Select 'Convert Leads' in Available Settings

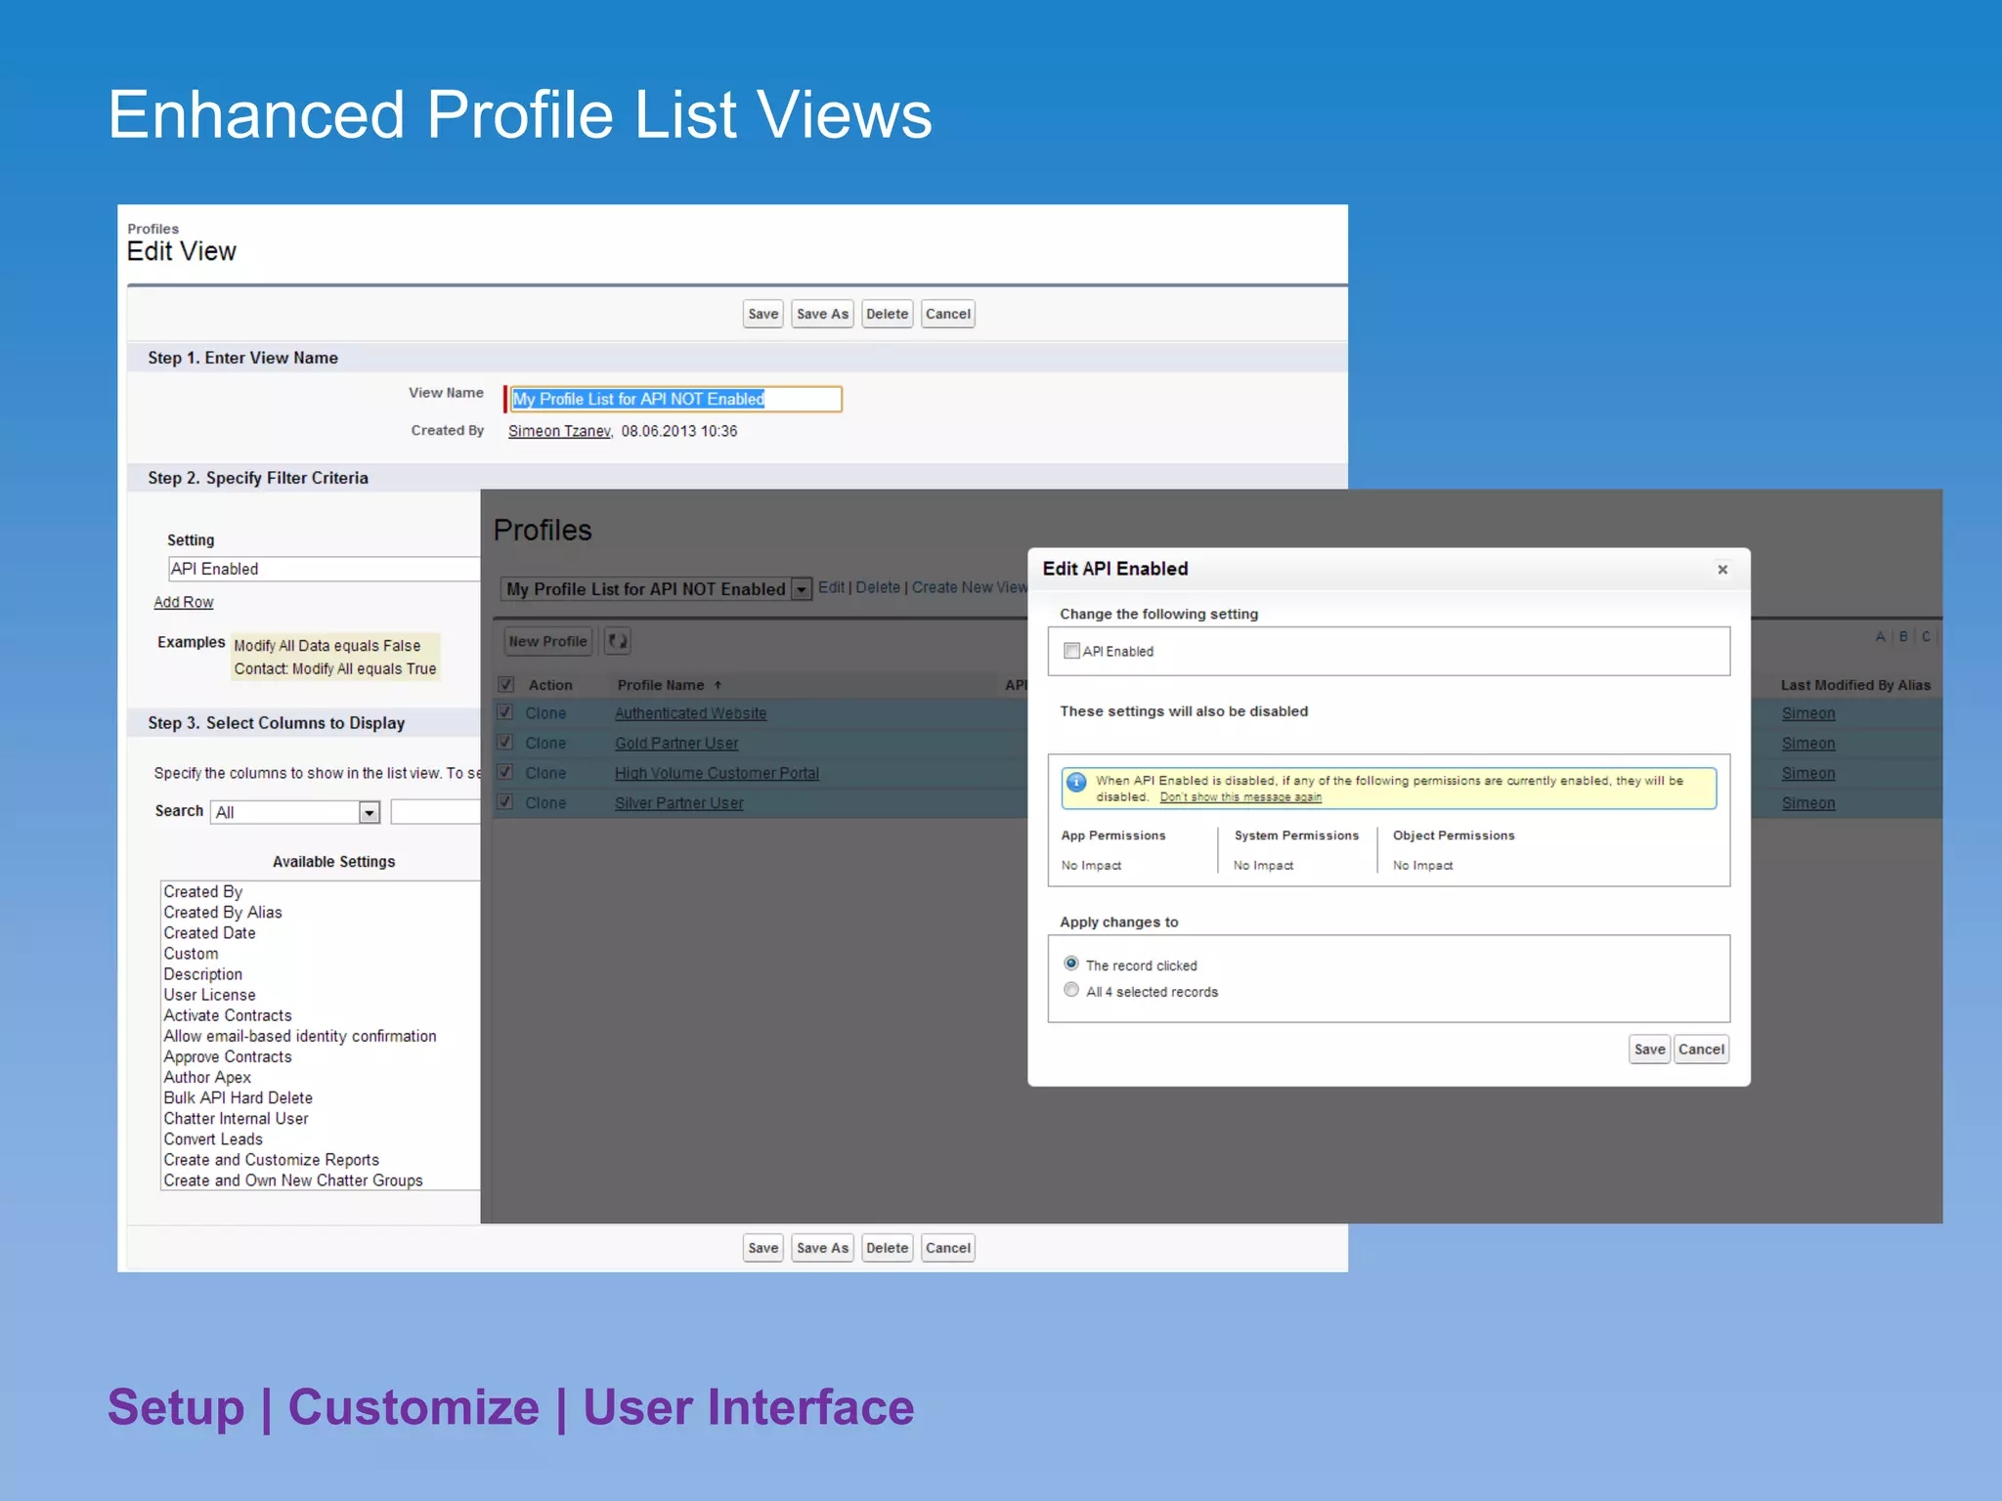213,1138
